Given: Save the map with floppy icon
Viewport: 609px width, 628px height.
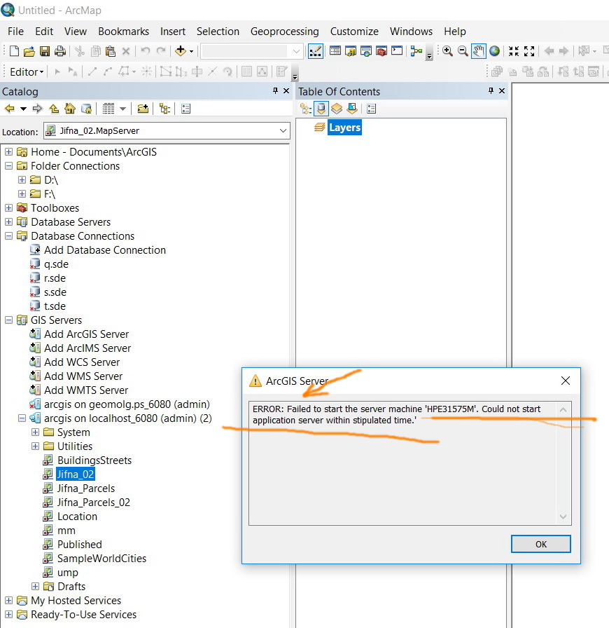Looking at the screenshot, I should [44, 51].
